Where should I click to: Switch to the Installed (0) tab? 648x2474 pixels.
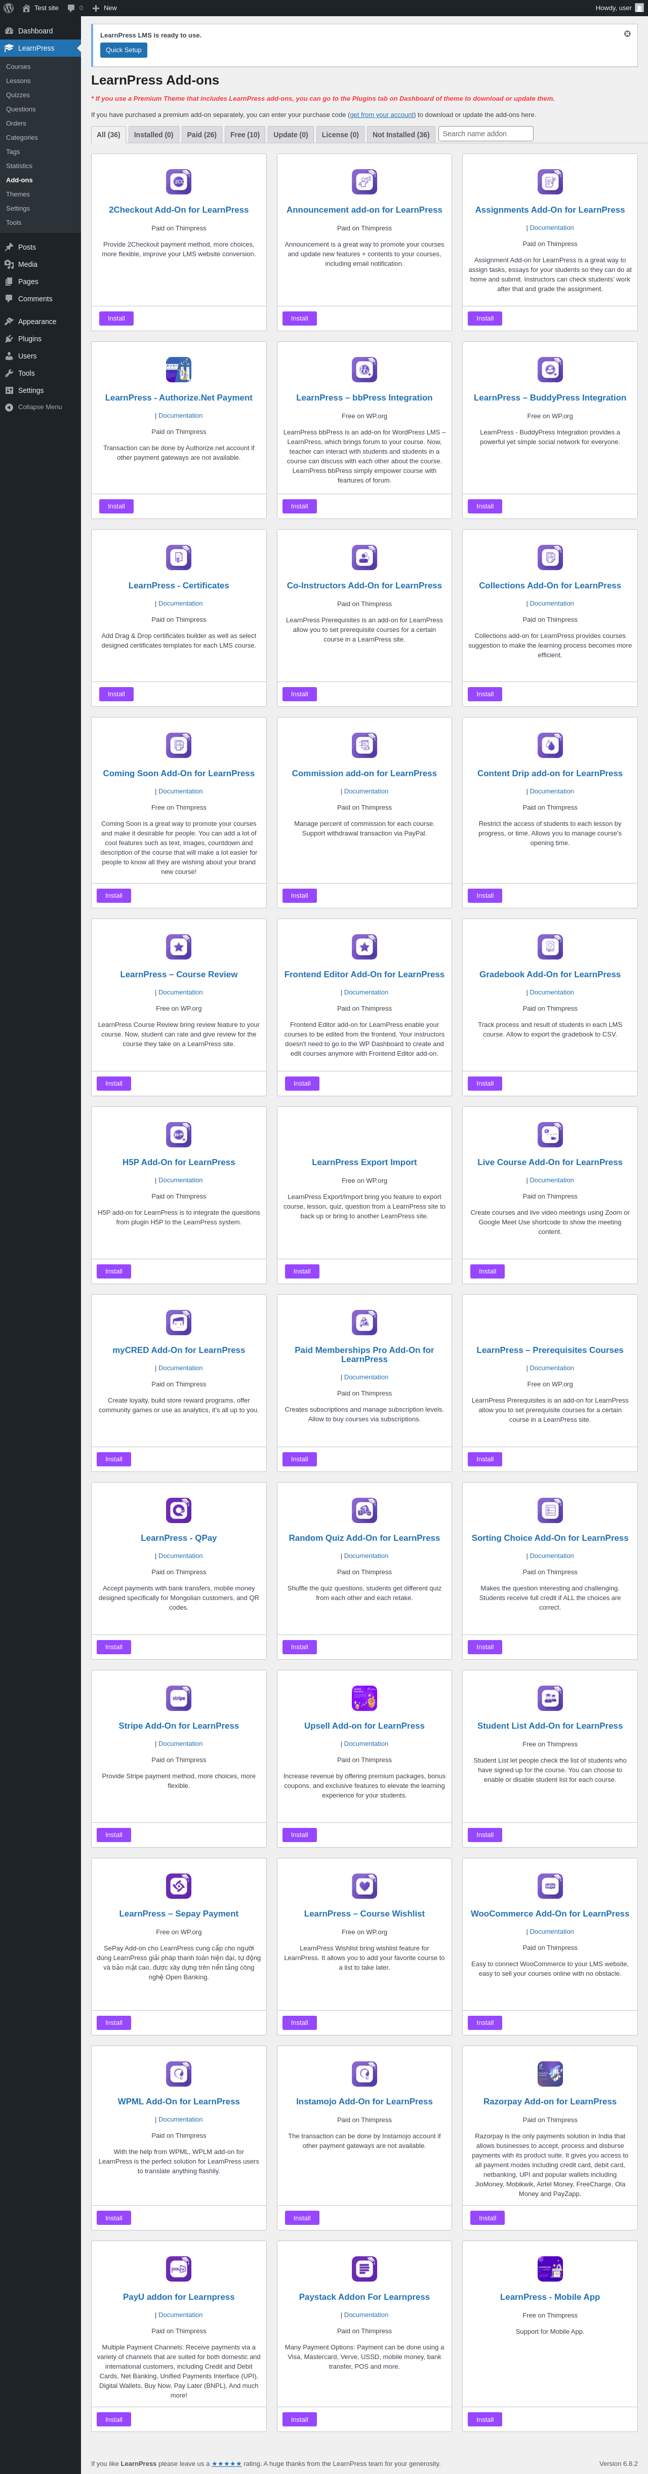pyautogui.click(x=153, y=135)
